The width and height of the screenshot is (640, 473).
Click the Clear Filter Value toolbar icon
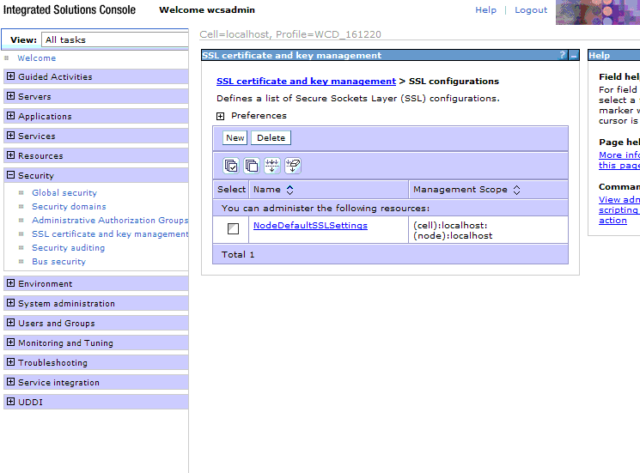[x=293, y=166]
